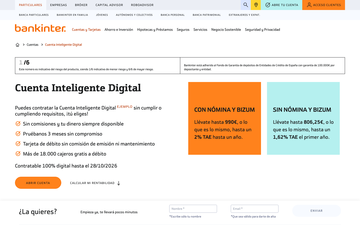Open the Roboadvisor tab
The width and height of the screenshot is (360, 225).
click(x=142, y=5)
